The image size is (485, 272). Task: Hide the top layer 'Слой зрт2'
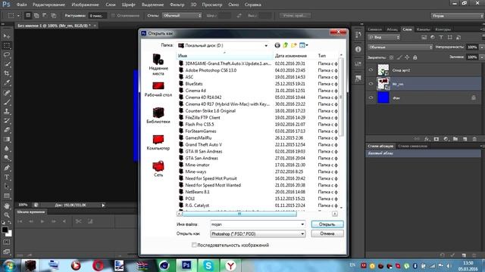coord(371,70)
